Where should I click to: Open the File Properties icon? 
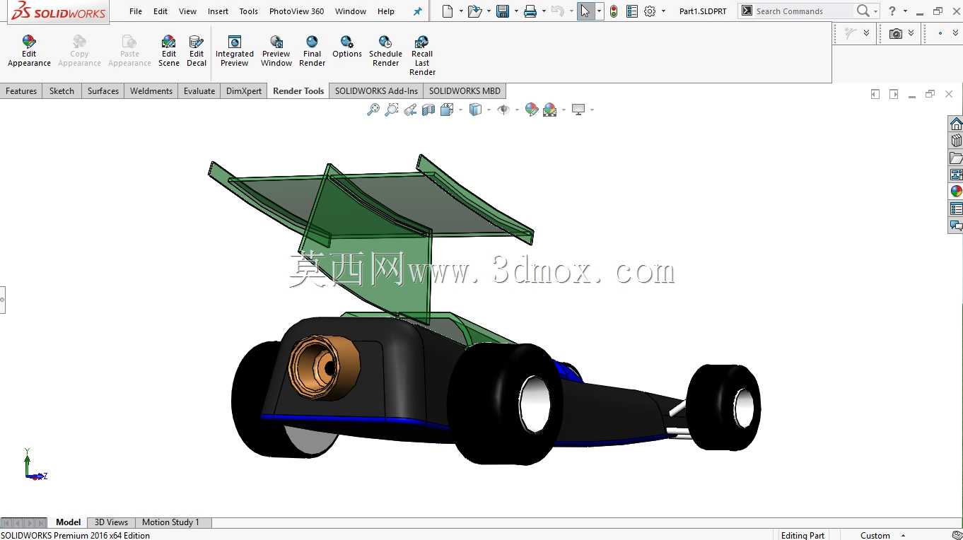632,11
